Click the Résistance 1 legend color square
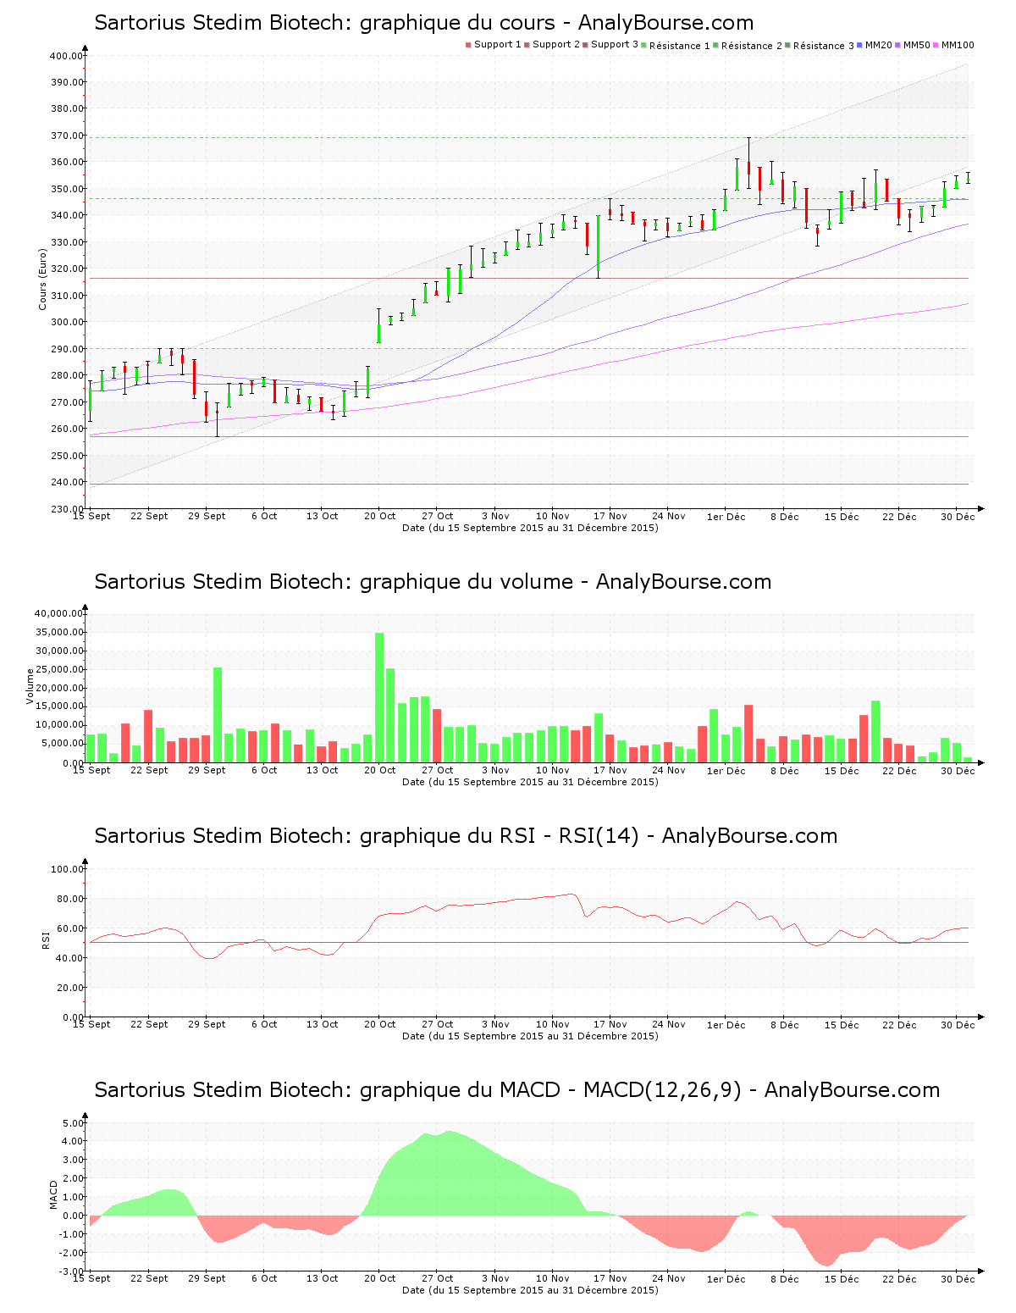The width and height of the screenshot is (1016, 1313). pos(644,45)
